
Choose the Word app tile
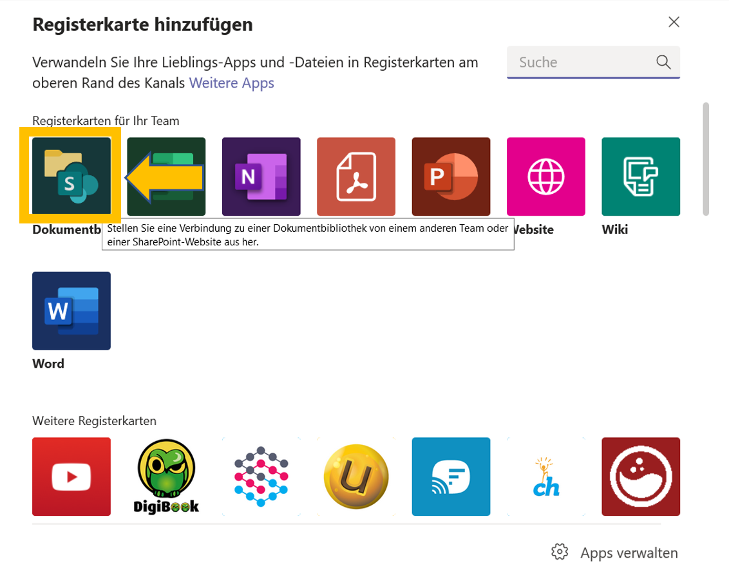(71, 310)
